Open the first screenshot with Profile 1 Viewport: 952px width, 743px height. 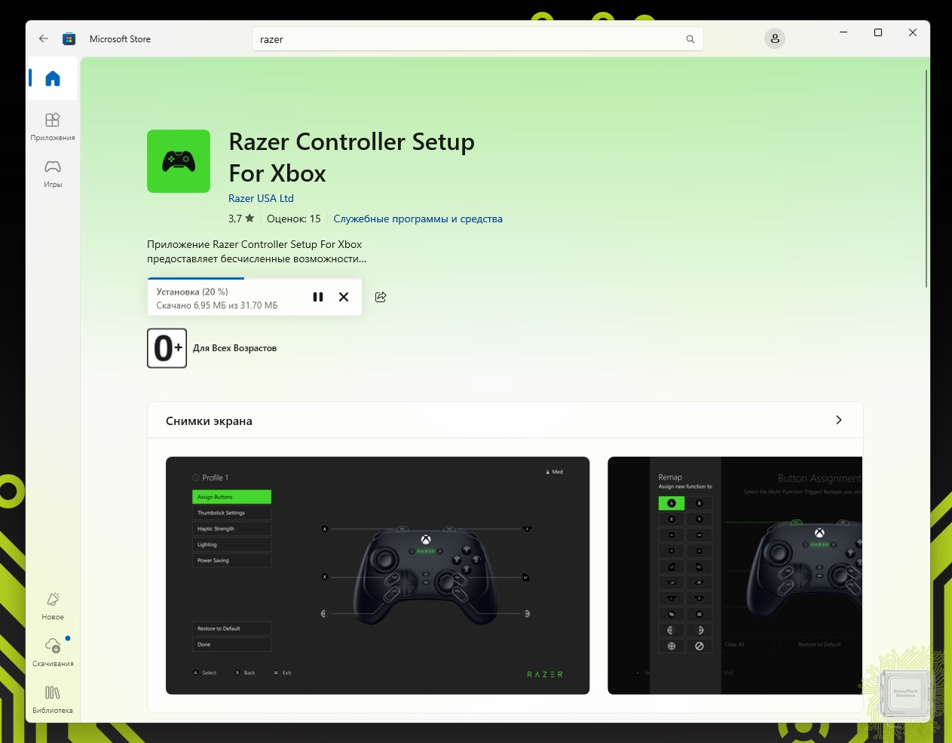(x=377, y=575)
